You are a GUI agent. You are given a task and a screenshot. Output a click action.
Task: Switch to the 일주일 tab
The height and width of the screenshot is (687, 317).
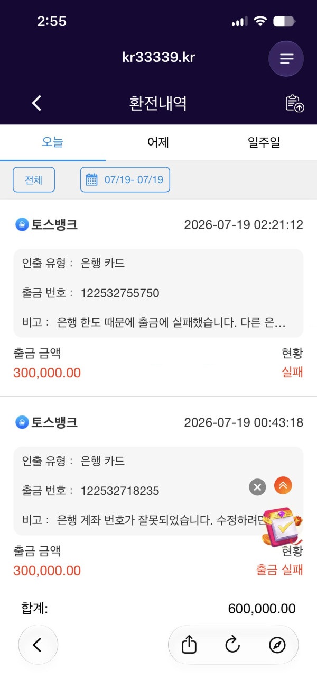tap(264, 142)
